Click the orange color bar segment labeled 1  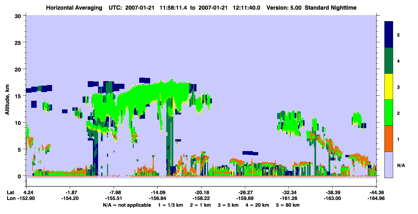(389, 139)
